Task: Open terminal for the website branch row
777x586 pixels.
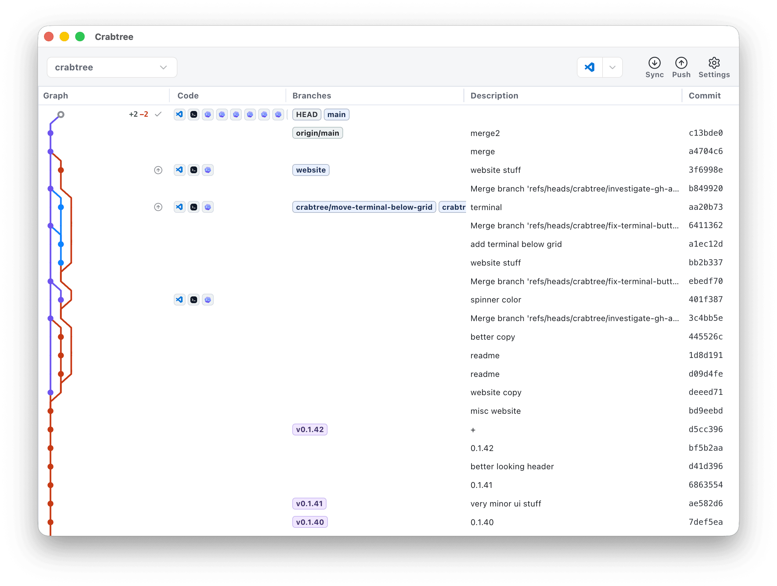Action: click(x=193, y=170)
